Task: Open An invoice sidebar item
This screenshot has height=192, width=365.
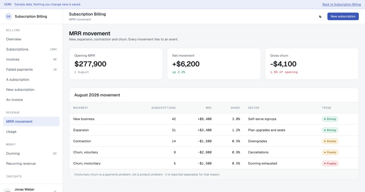Action: pyautogui.click(x=31, y=100)
